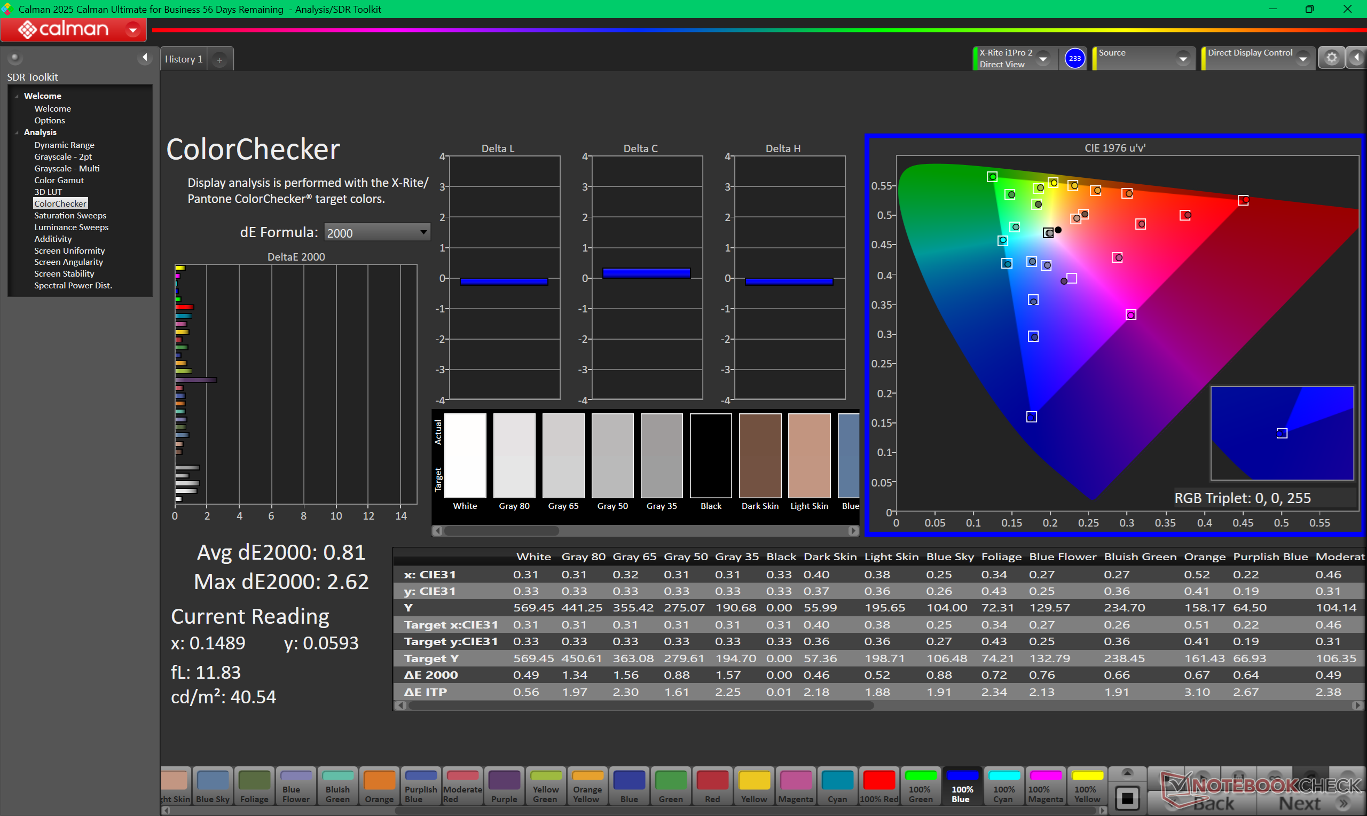Click the add history tab plus icon
The height and width of the screenshot is (816, 1367).
[x=219, y=60]
